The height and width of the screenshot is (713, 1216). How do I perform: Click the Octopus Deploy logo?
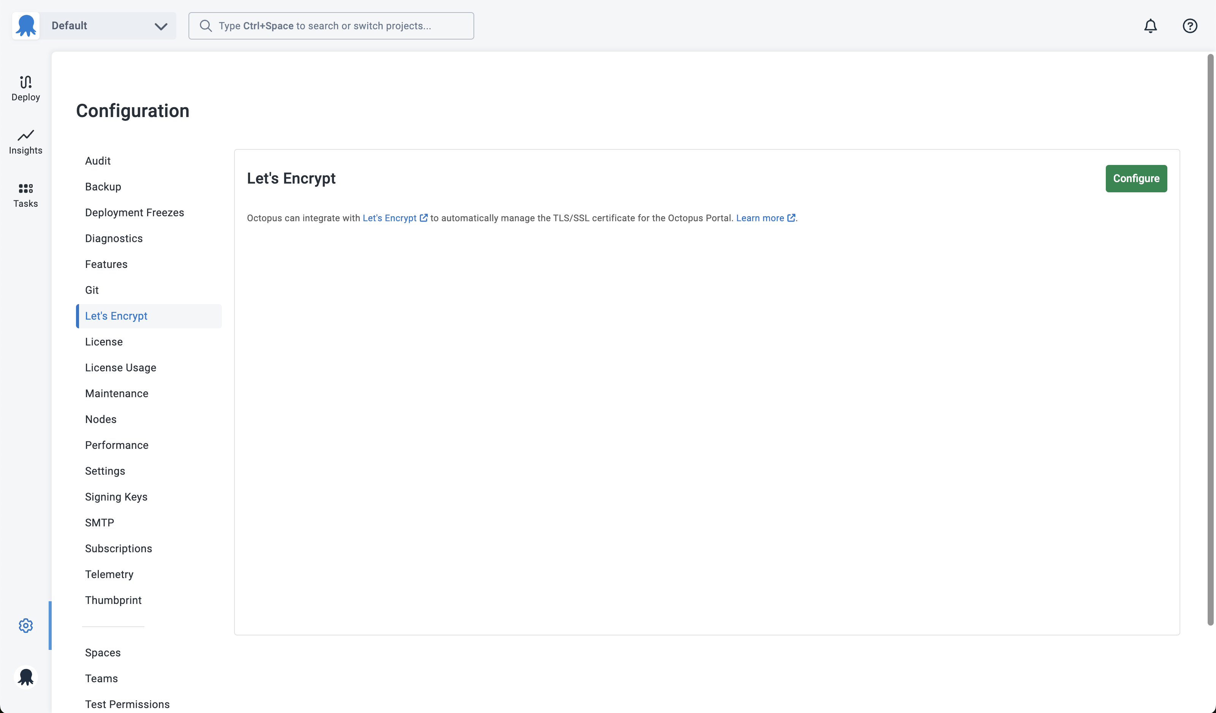coord(25,25)
